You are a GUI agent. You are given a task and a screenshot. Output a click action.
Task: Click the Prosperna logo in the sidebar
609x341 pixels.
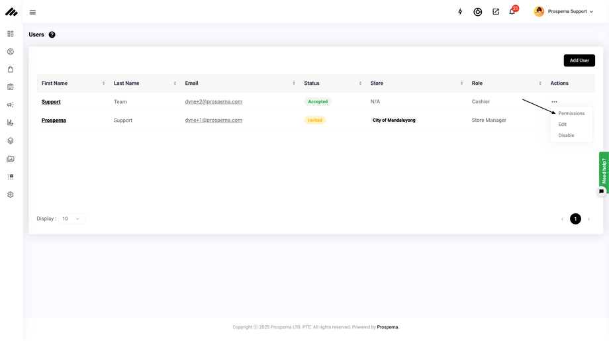point(11,12)
